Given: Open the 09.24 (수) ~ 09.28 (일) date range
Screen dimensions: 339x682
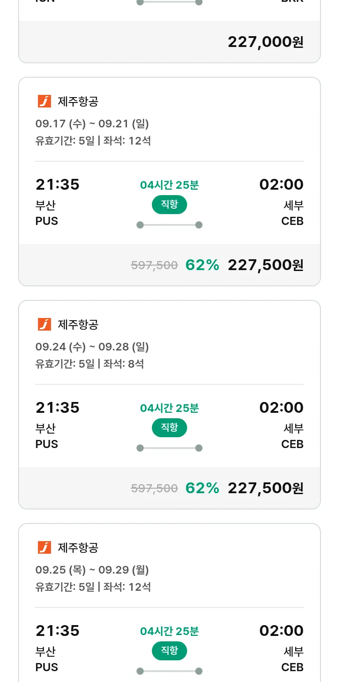Looking at the screenshot, I should [92, 346].
